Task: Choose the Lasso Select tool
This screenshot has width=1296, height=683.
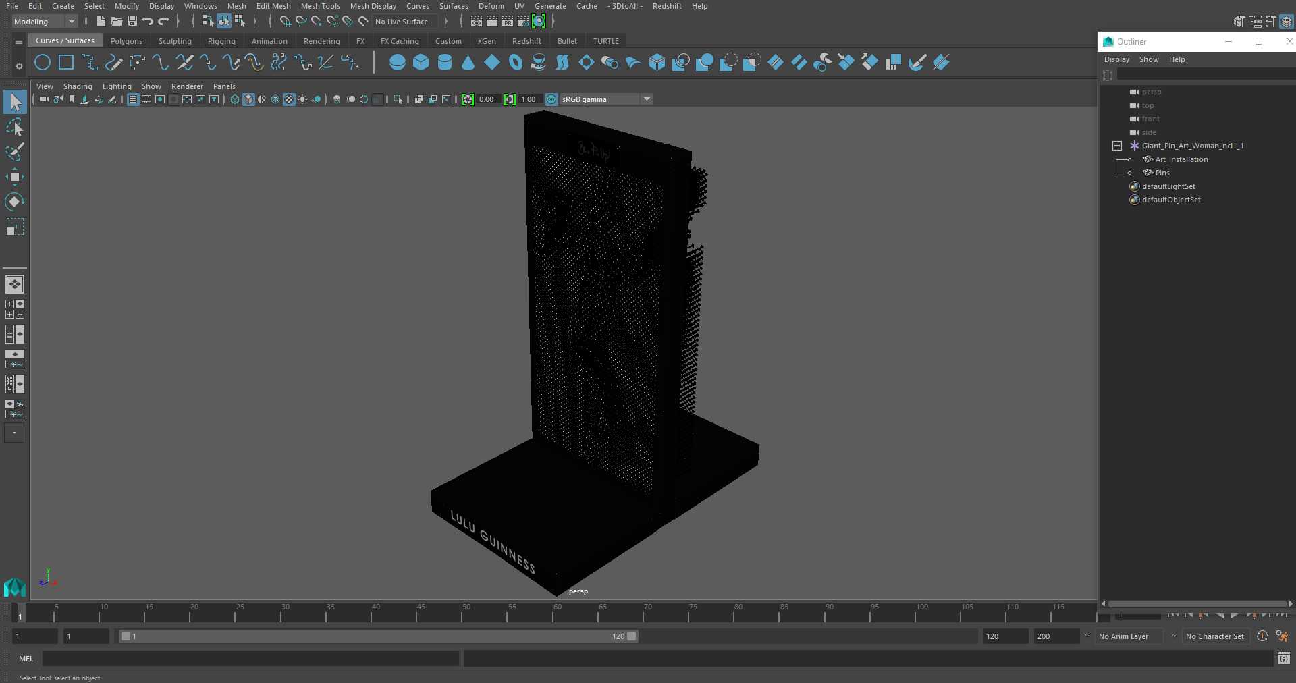Action: click(x=15, y=128)
